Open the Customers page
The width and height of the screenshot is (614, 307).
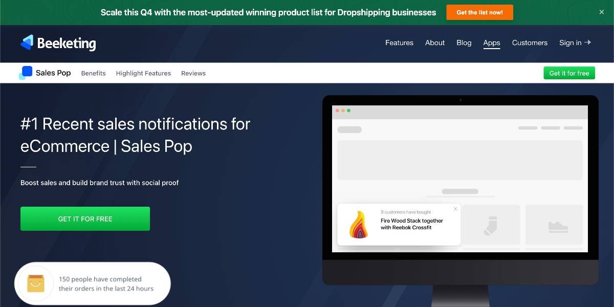coord(530,43)
